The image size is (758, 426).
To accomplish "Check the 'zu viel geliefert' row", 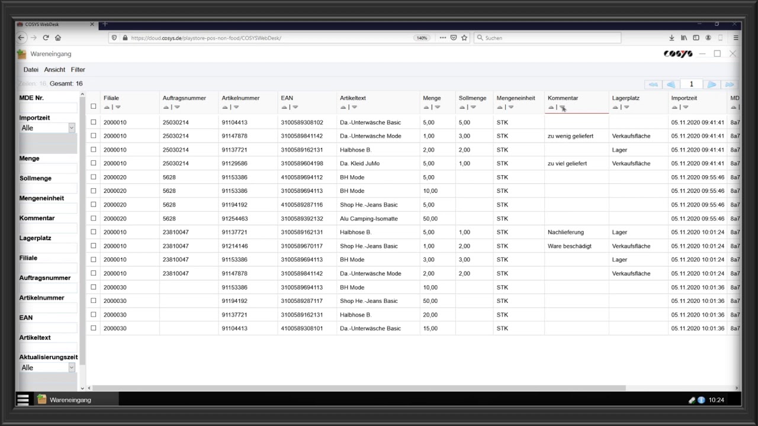I will 93,163.
